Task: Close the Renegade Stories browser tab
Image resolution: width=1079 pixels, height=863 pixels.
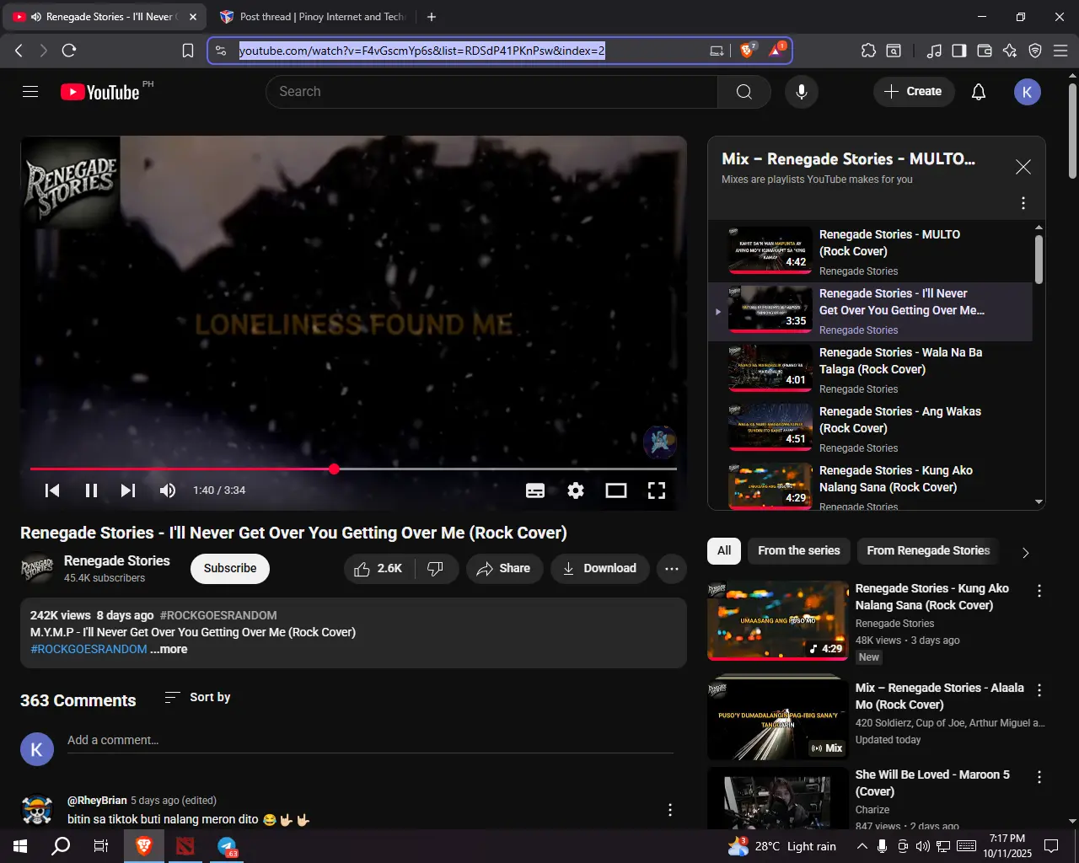Action: point(193,17)
